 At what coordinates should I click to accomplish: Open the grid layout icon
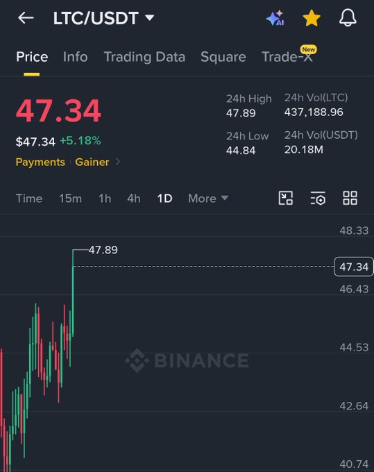pyautogui.click(x=350, y=198)
